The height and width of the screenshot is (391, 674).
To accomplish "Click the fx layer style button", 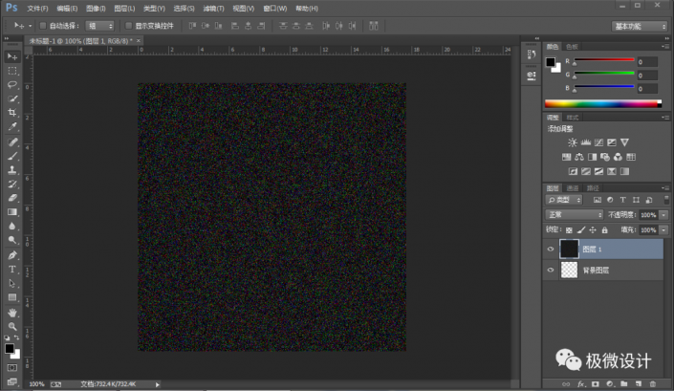I will (580, 384).
